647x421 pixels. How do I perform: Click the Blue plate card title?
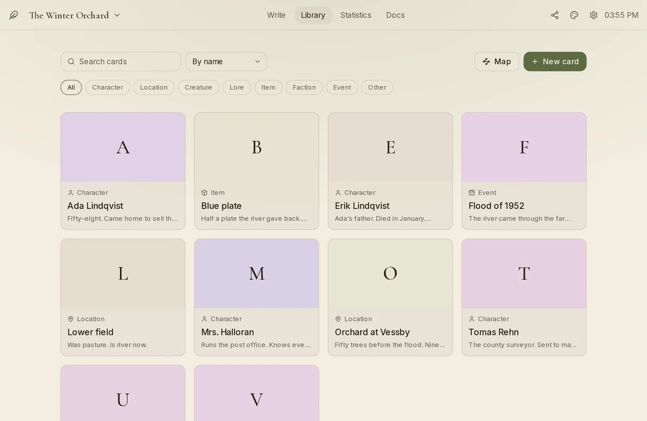[x=222, y=206]
